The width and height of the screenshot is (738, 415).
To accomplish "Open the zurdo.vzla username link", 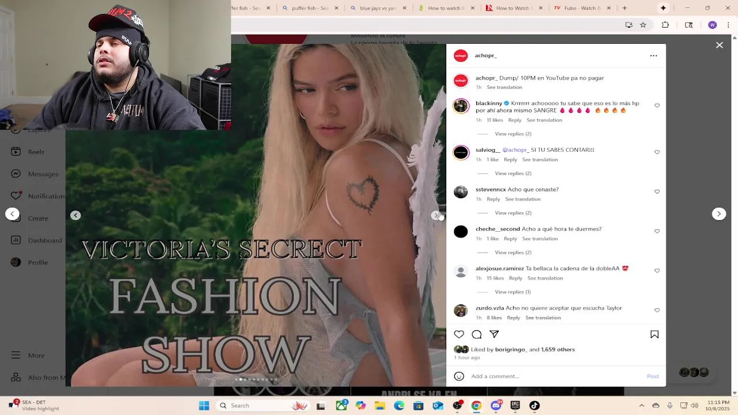I will pyautogui.click(x=490, y=308).
